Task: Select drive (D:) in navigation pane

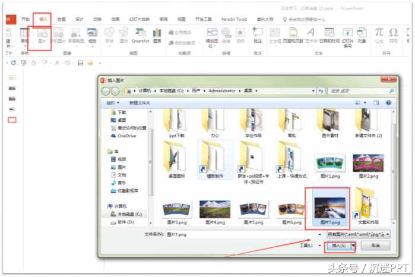Action: tap(122, 222)
